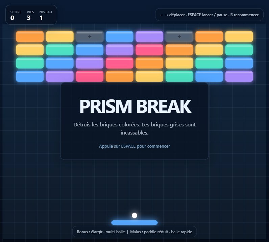Select the pink brick in the bottom row
Screen dimensions: 269x242
(90, 76)
